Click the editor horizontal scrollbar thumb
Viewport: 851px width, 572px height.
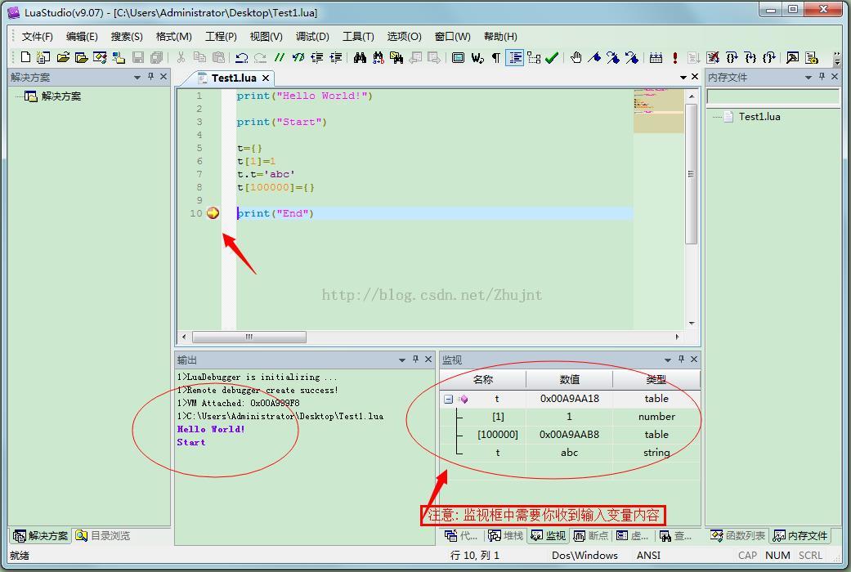[x=249, y=337]
